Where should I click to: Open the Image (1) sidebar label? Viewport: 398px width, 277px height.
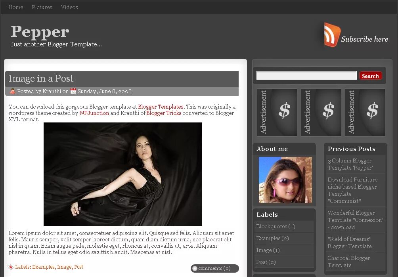268,250
